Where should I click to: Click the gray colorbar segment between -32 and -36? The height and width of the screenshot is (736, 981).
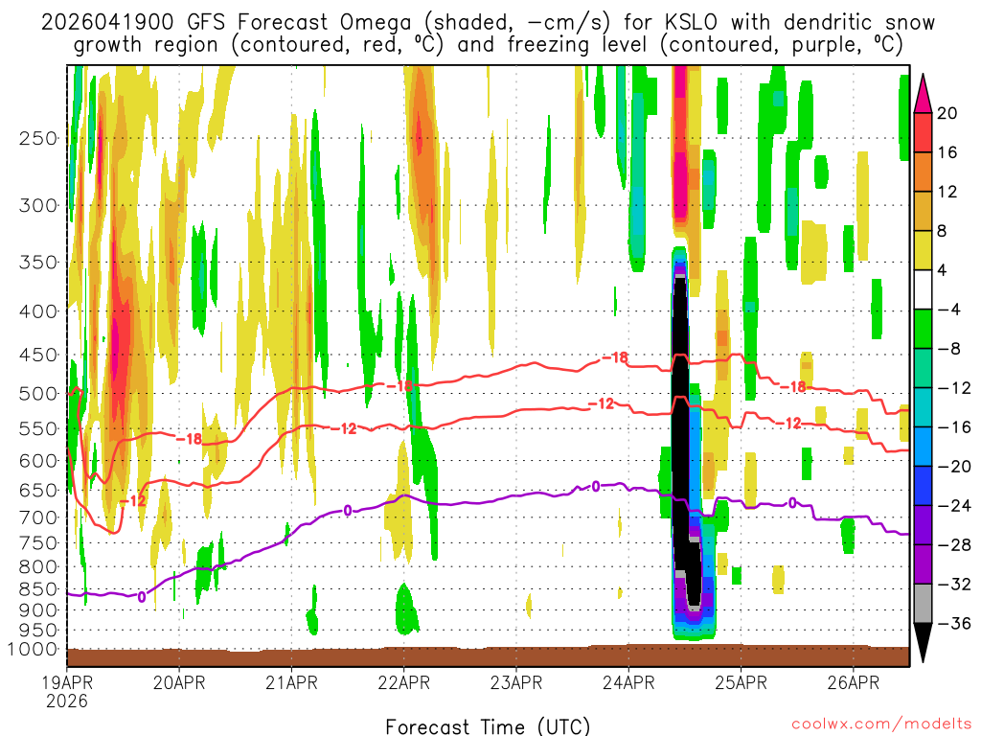tap(923, 604)
